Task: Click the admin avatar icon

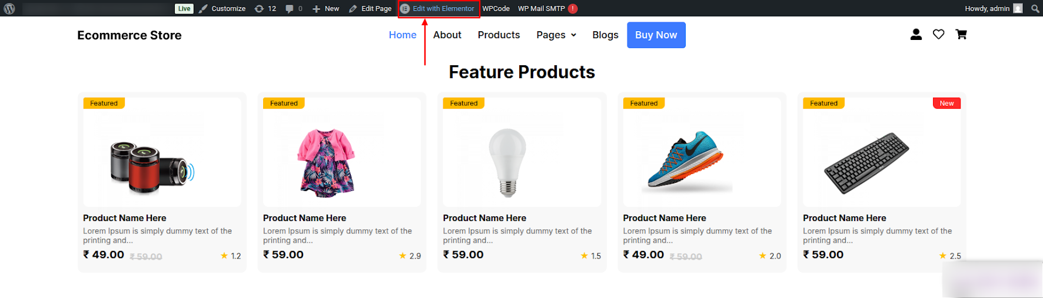Action: tap(1018, 9)
